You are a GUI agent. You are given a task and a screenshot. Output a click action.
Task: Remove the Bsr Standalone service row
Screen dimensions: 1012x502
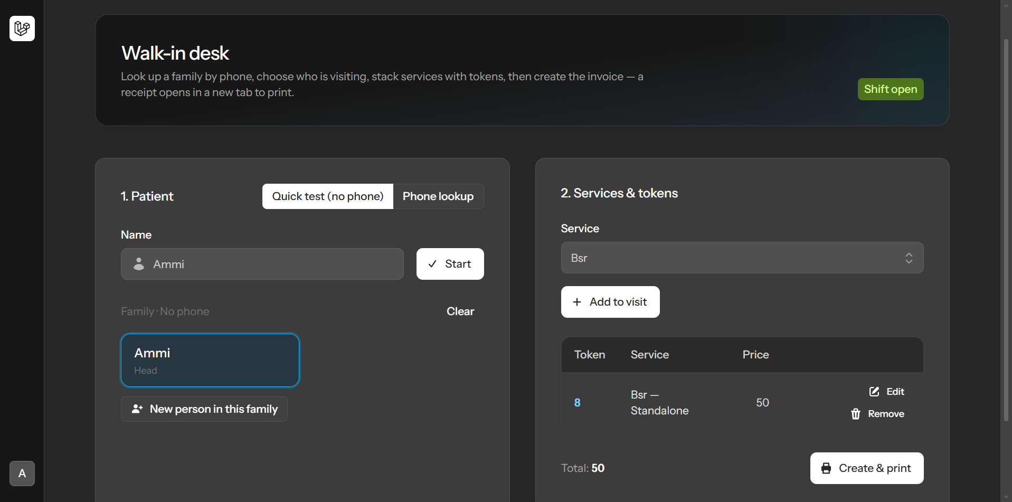click(x=877, y=414)
